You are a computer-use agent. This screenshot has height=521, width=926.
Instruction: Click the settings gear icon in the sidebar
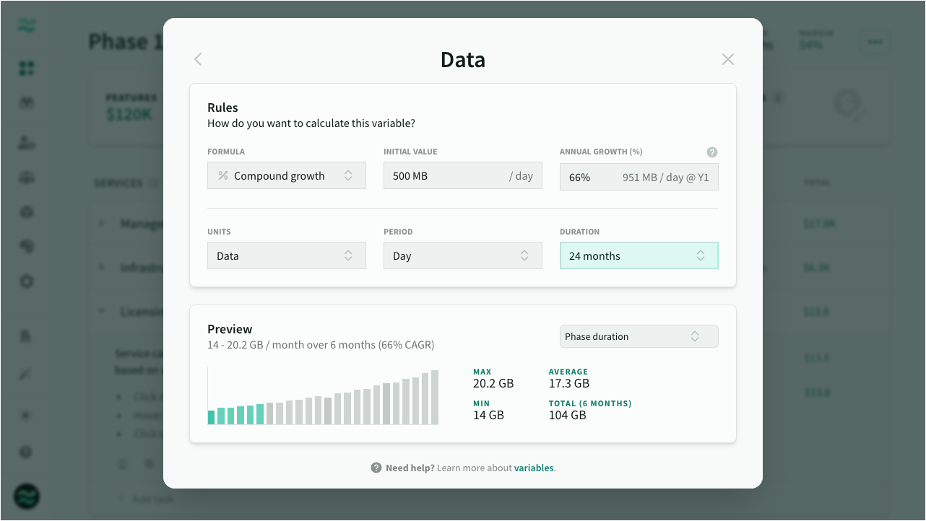(x=26, y=281)
